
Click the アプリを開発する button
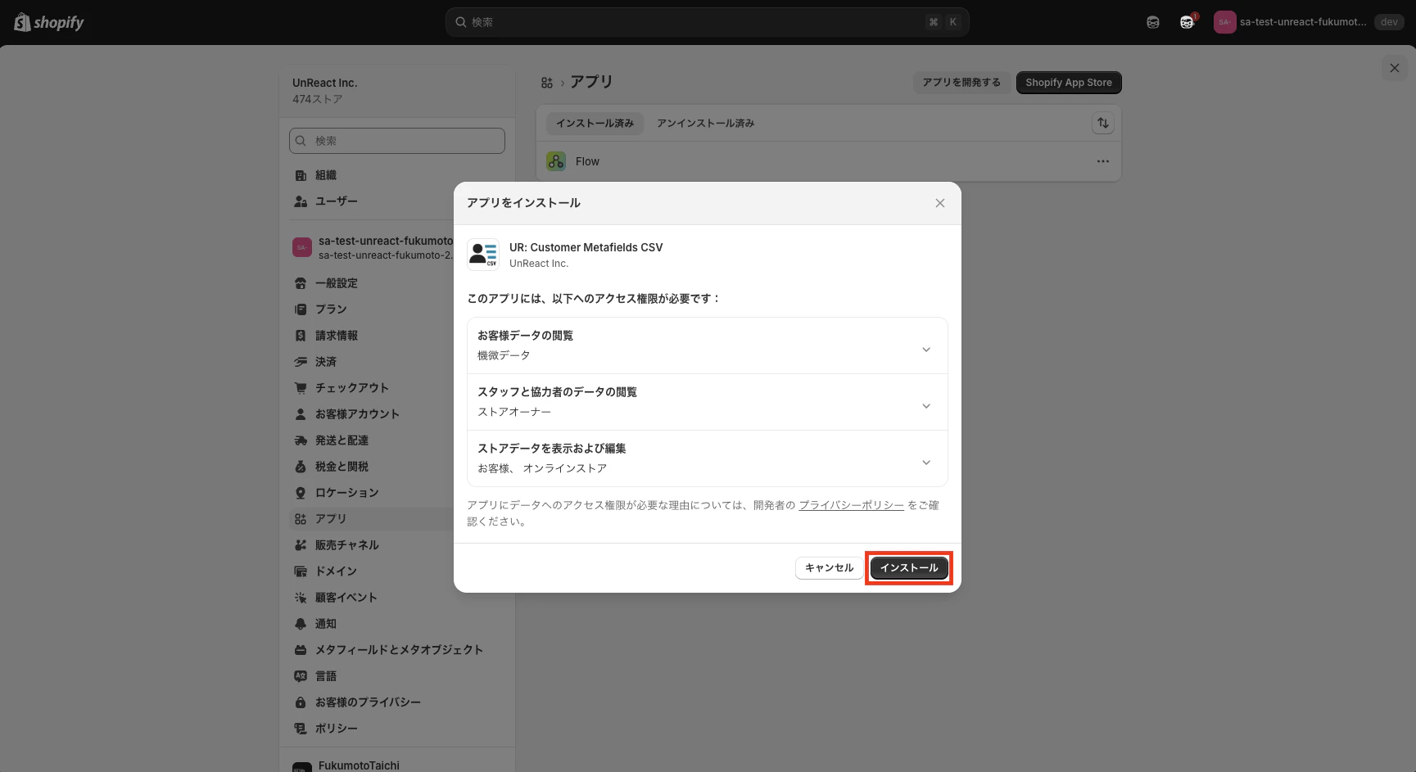click(961, 83)
